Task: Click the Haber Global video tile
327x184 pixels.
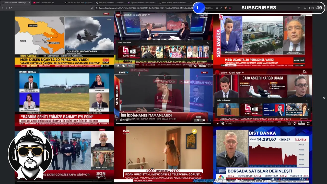Action: pyautogui.click(x=64, y=97)
